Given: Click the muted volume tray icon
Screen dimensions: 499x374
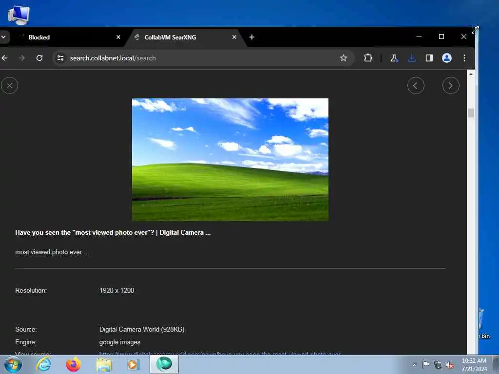Looking at the screenshot, I should tap(450, 365).
